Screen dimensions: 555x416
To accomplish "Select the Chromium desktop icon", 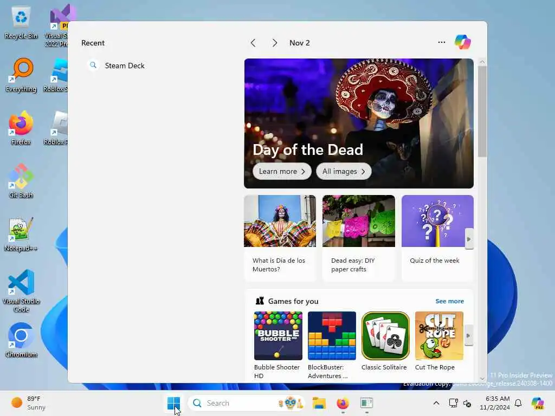I will pyautogui.click(x=21, y=340).
